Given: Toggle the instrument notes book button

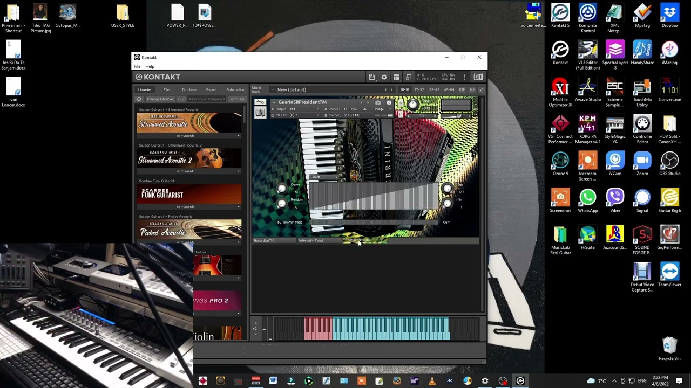Looking at the screenshot, I should coord(260,113).
